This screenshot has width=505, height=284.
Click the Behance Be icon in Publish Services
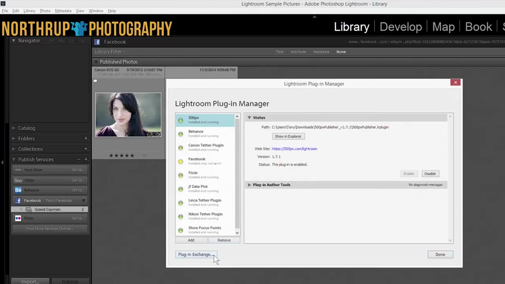point(18,190)
